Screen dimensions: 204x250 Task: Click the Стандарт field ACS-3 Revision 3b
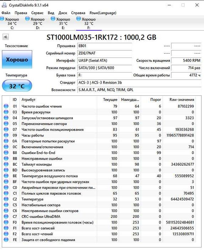click(x=139, y=82)
